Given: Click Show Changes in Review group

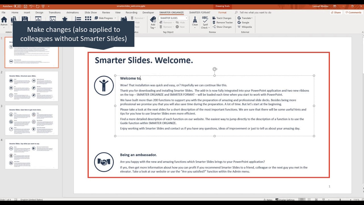Looking at the screenshot, I should (222, 27).
